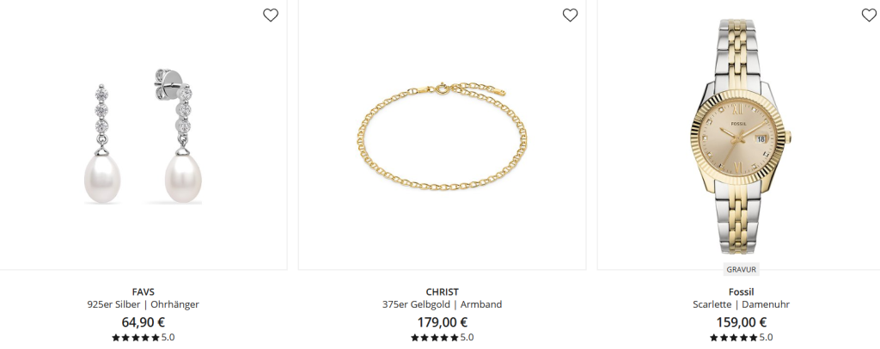Click the Fossil brand title
The width and height of the screenshot is (880, 349).
tap(741, 291)
